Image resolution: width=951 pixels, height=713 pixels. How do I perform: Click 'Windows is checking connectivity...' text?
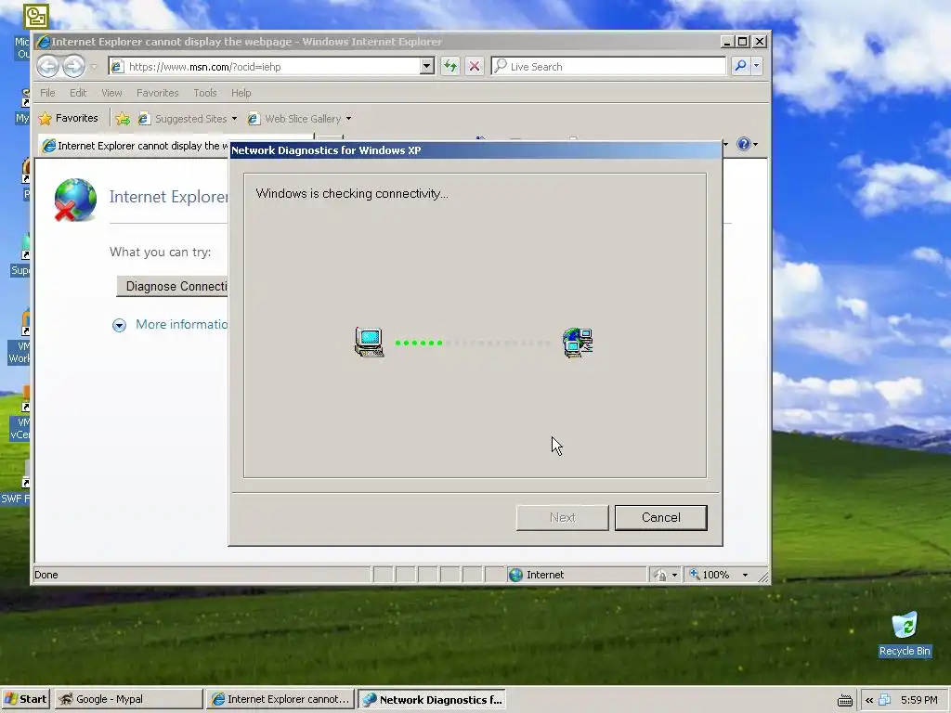pyautogui.click(x=352, y=193)
